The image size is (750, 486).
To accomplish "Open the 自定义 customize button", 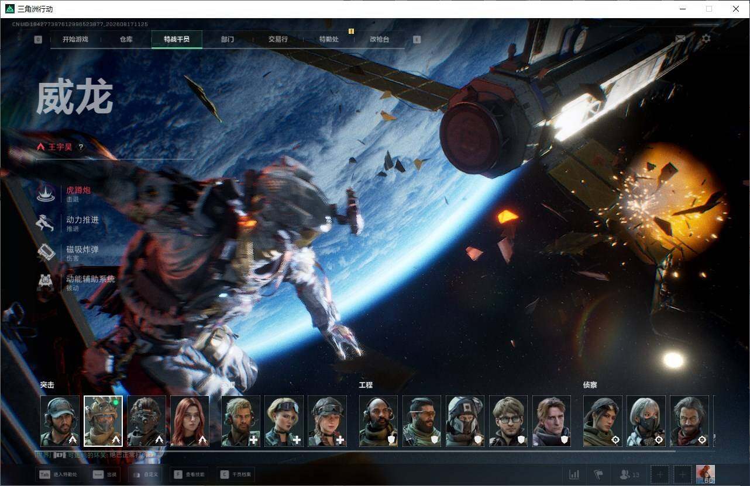I will click(x=145, y=474).
